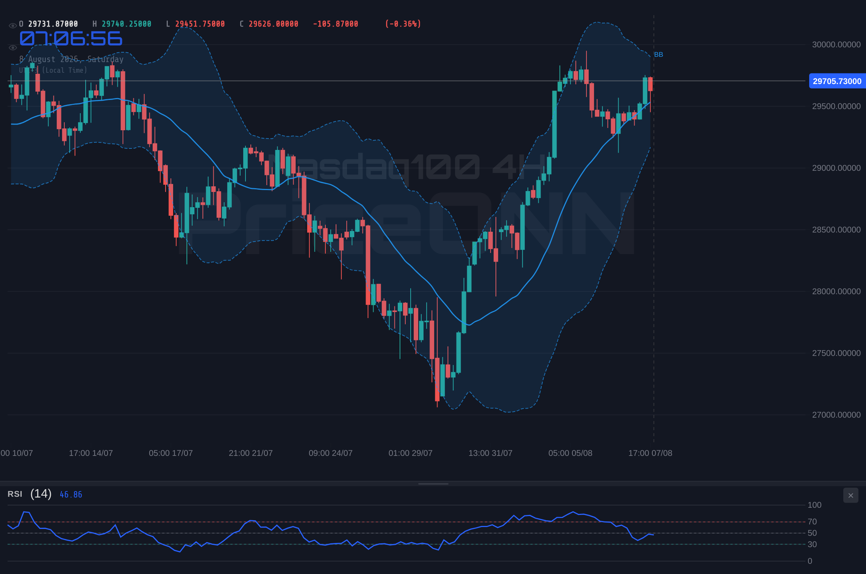Click the 05:00 17/07 time axis label
The image size is (866, 574).
tap(171, 453)
